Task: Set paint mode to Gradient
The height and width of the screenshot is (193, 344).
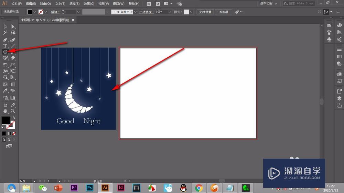Action: click(9, 133)
